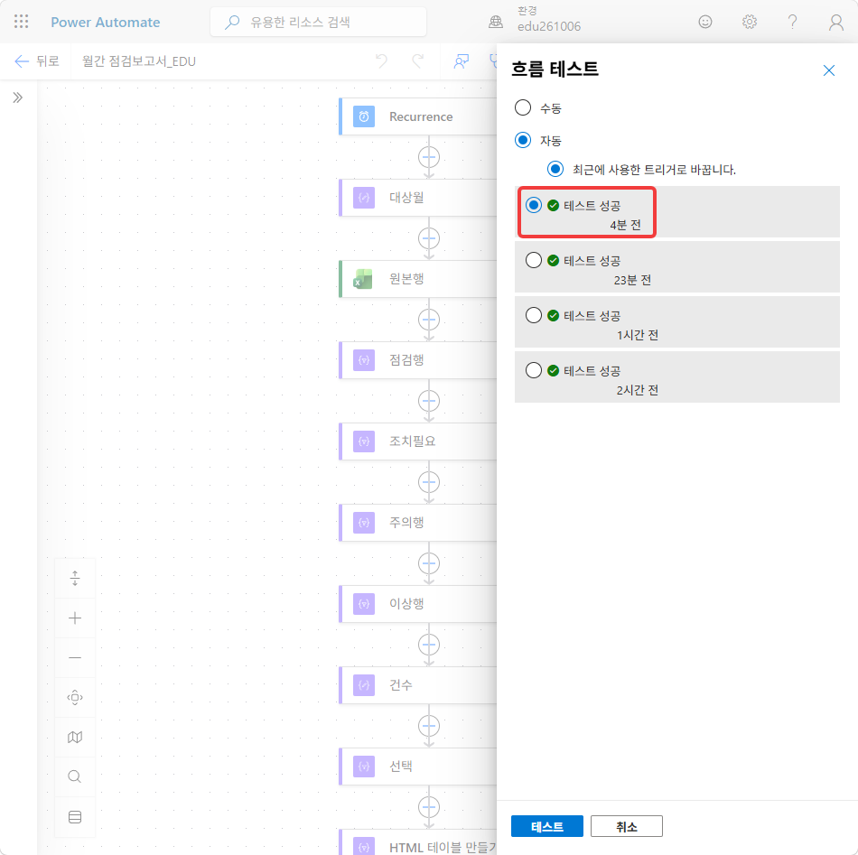Select the 수동 radio option

[x=523, y=107]
